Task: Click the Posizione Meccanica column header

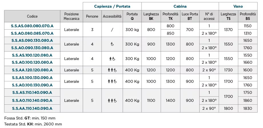Action: coord(71,16)
